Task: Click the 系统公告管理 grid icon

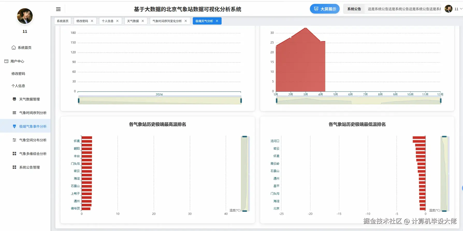Action: [14, 167]
